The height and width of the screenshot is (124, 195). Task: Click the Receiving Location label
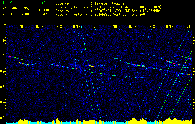pos(72,7)
